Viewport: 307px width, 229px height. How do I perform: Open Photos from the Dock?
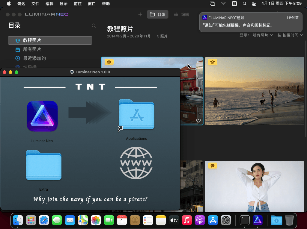(96, 220)
